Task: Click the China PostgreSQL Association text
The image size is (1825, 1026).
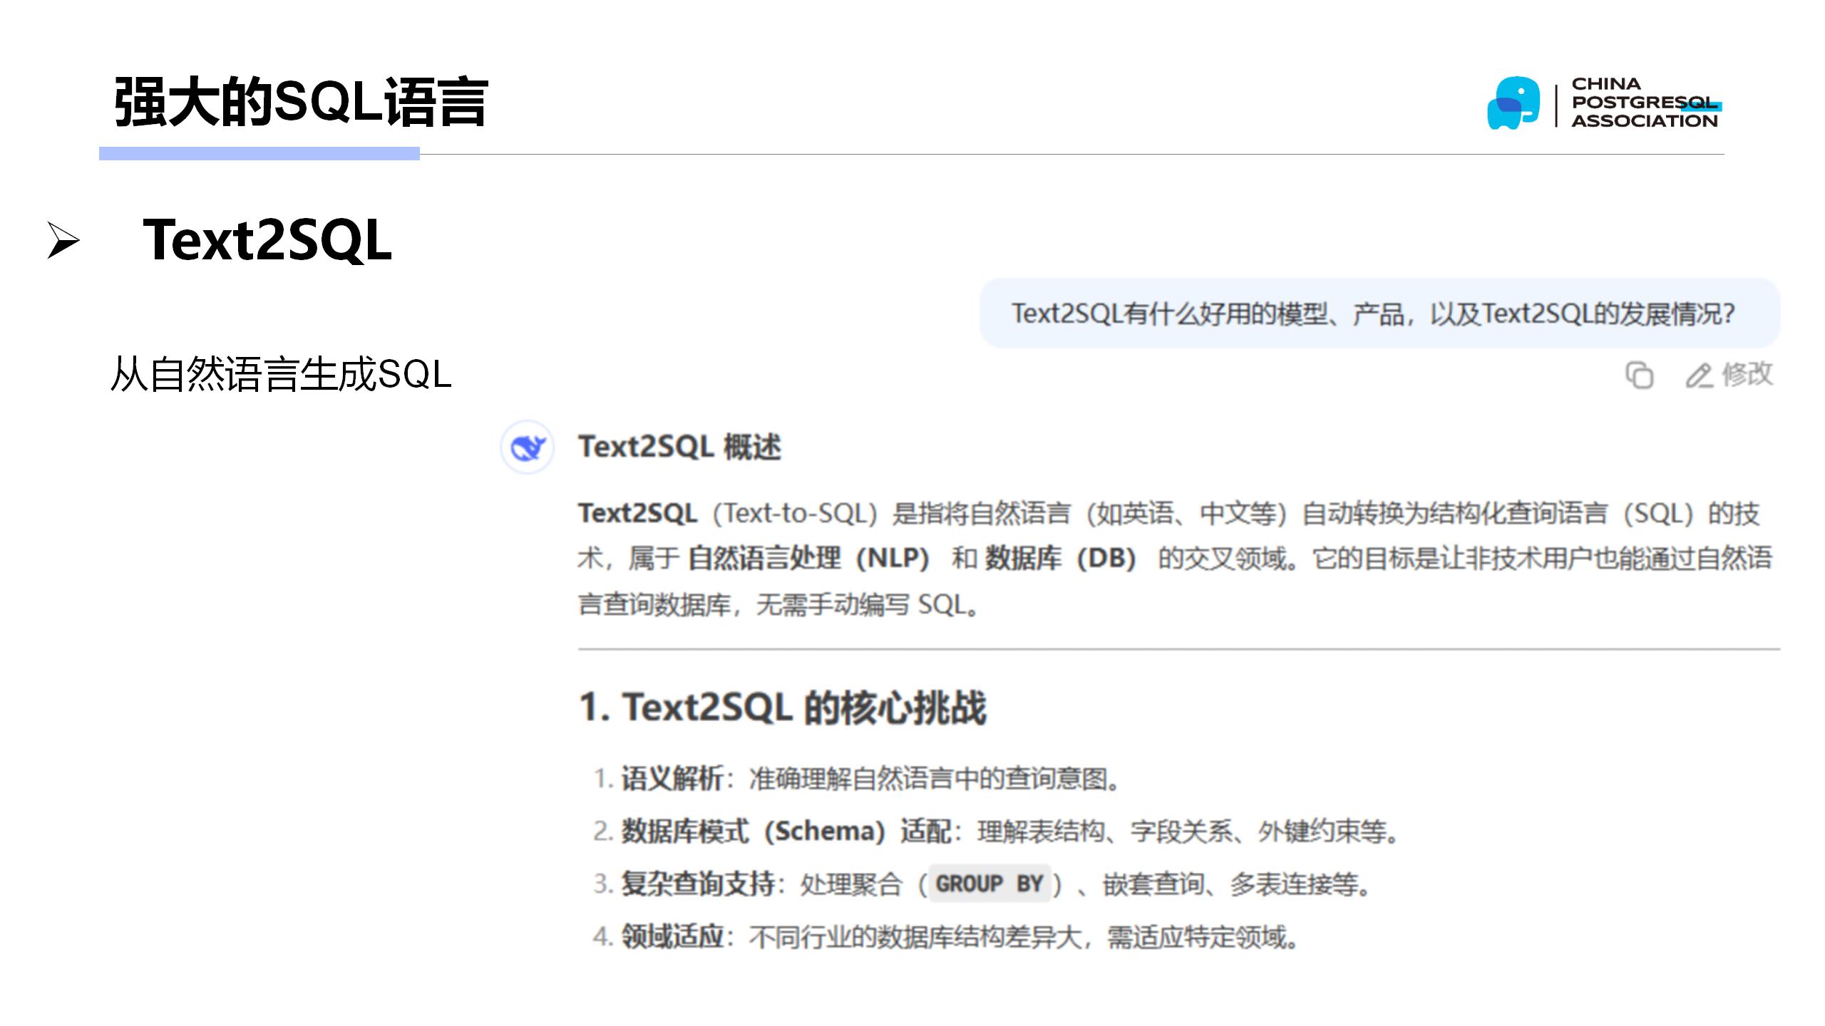Action: click(x=1644, y=103)
